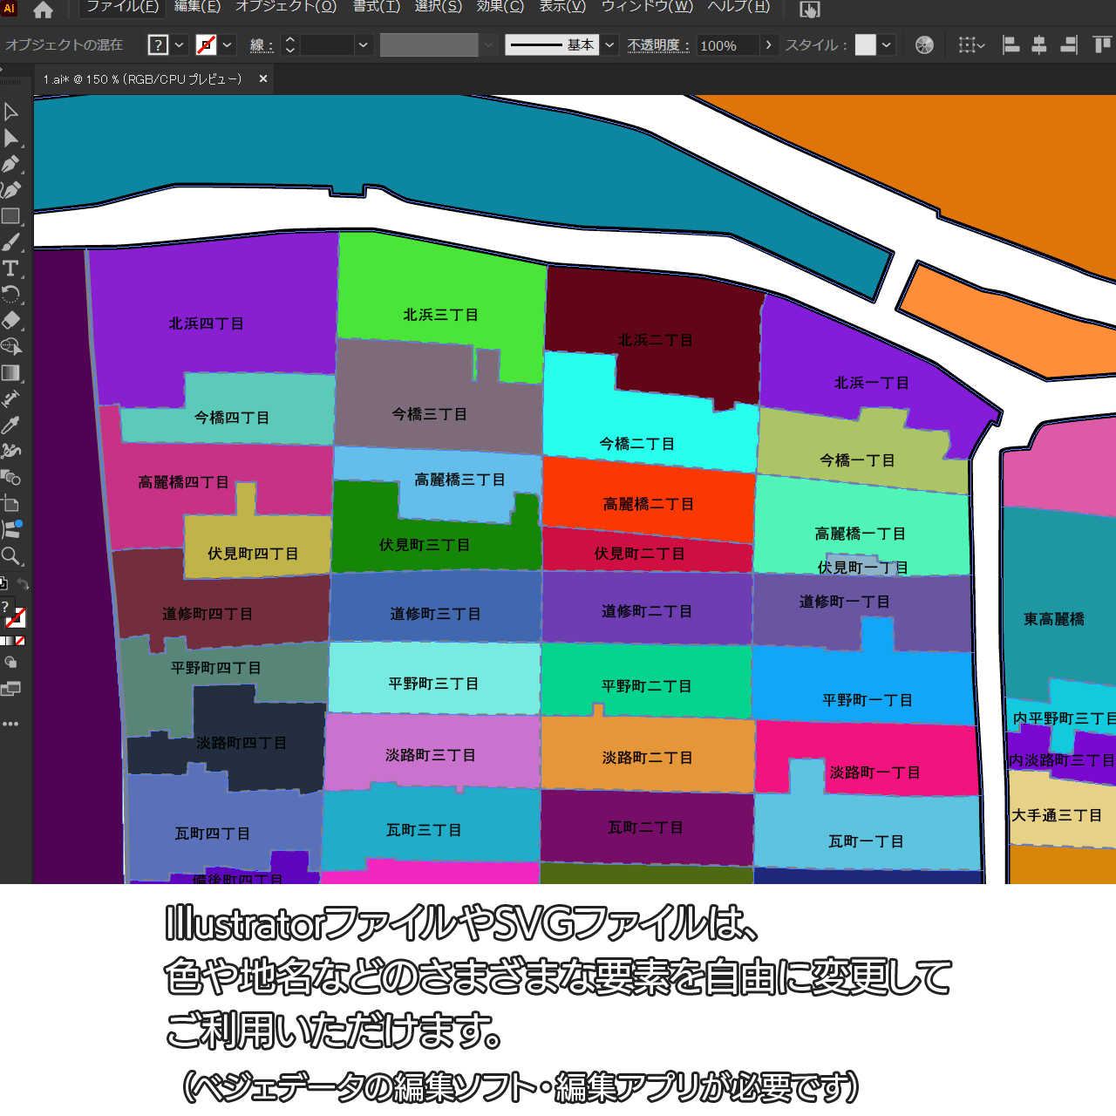Change the screen mode
1116x1116 pixels.
[x=10, y=689]
